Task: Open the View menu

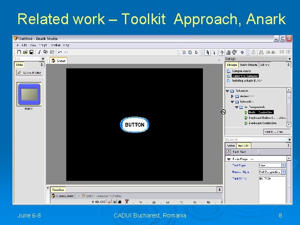Action: 33,45
